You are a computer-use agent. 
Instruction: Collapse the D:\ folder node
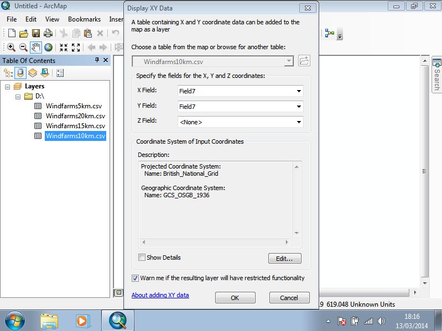(18, 97)
